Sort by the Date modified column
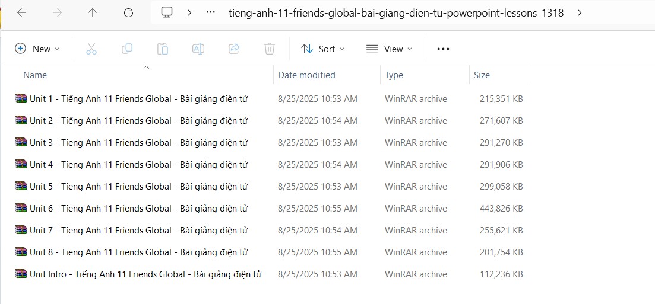The height and width of the screenshot is (304, 655). point(306,75)
